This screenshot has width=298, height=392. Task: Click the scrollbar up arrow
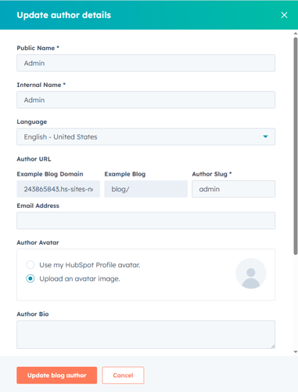tap(296, 34)
